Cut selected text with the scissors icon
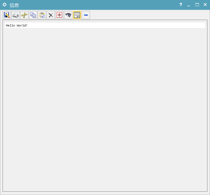The height and width of the screenshot is (195, 210). 24,15
